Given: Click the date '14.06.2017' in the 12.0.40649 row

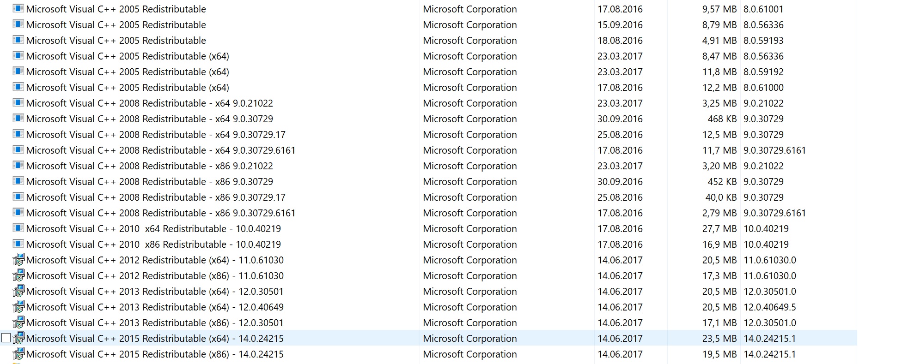Looking at the screenshot, I should 620,307.
